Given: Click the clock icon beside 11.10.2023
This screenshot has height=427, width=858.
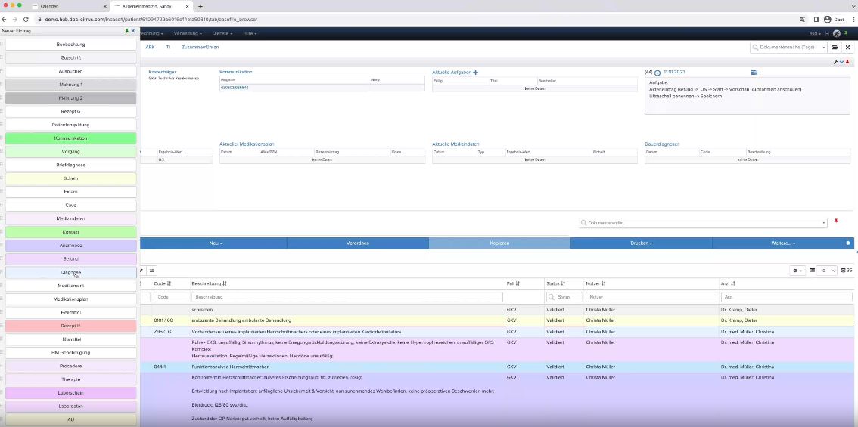Looking at the screenshot, I should click(x=657, y=72).
